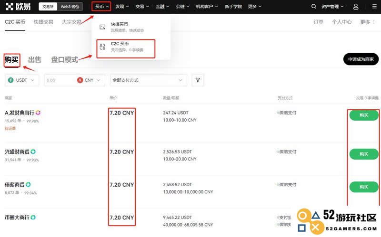Click the vertical dots beside 更多
This screenshot has height=237, width=381.
(x=374, y=22)
